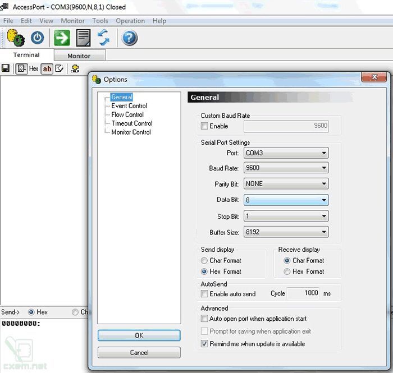
Task: Open the Baud Rate 9600 dropdown
Action: click(286, 168)
